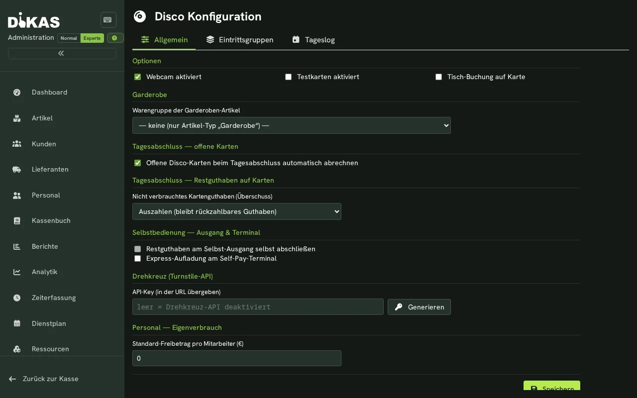The height and width of the screenshot is (398, 637).
Task: Click the Berichte chart icon
Action: tap(17, 246)
